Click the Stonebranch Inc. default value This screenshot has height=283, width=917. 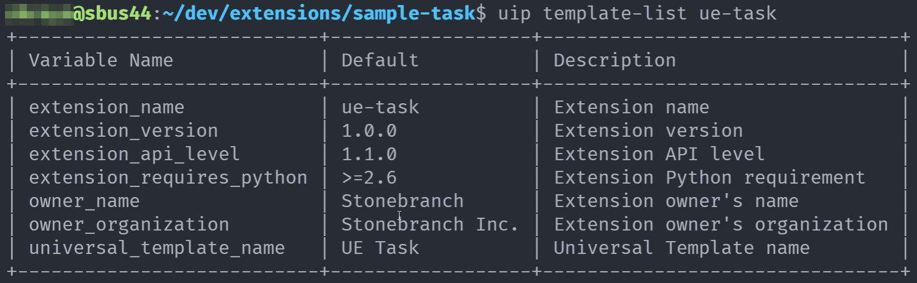click(x=430, y=224)
